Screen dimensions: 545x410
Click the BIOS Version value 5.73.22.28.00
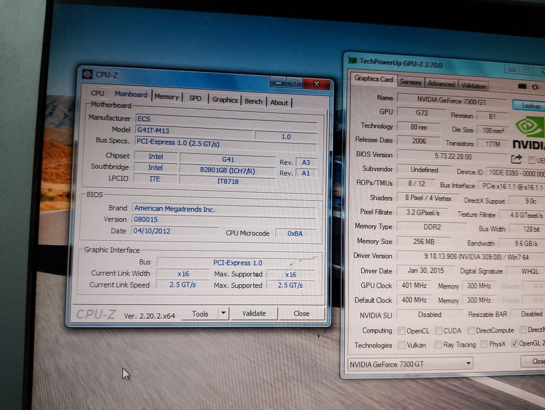tap(452, 157)
